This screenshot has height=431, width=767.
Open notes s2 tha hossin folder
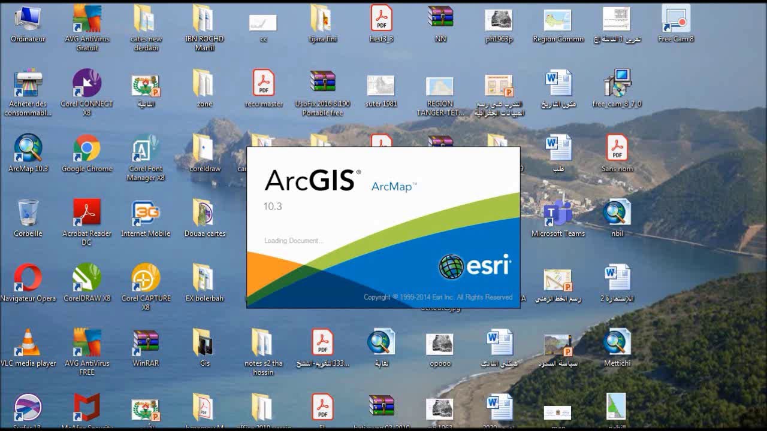pos(263,342)
